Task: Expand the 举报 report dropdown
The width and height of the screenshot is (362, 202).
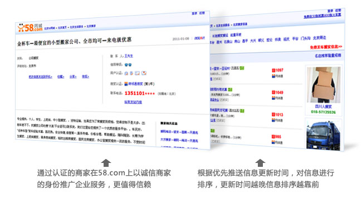Action: click(x=85, y=76)
